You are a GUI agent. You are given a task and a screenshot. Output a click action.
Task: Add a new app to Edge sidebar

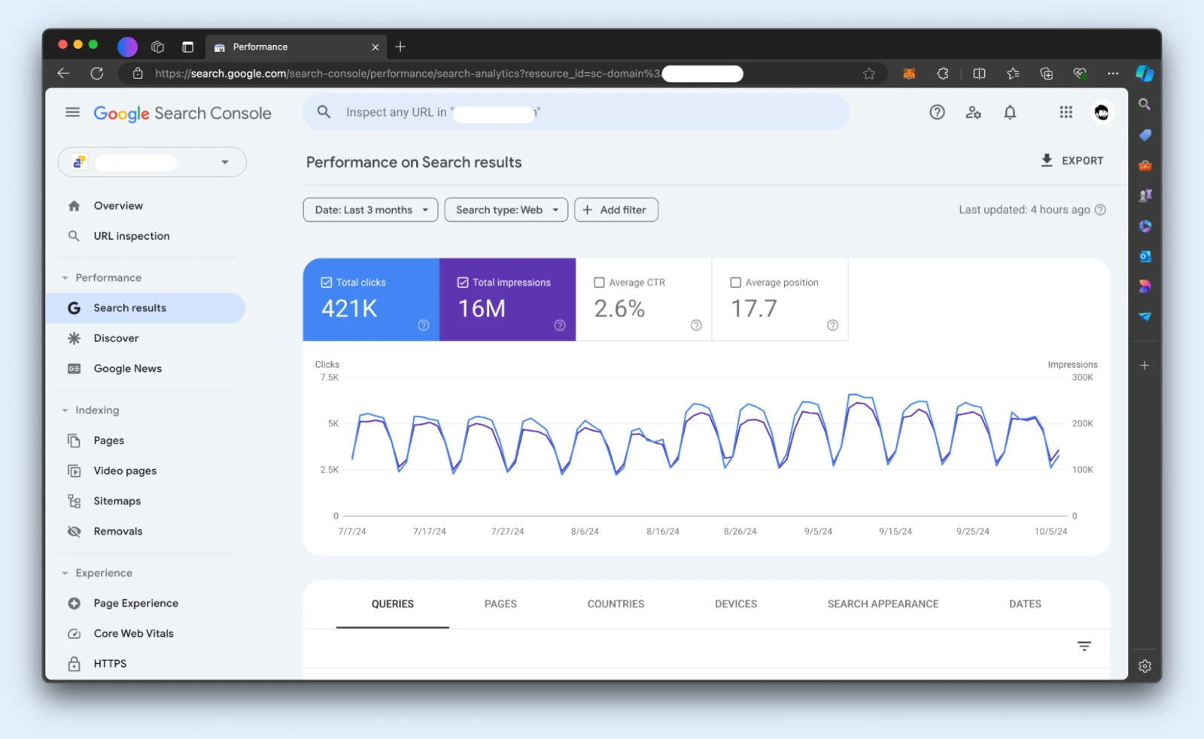1145,365
